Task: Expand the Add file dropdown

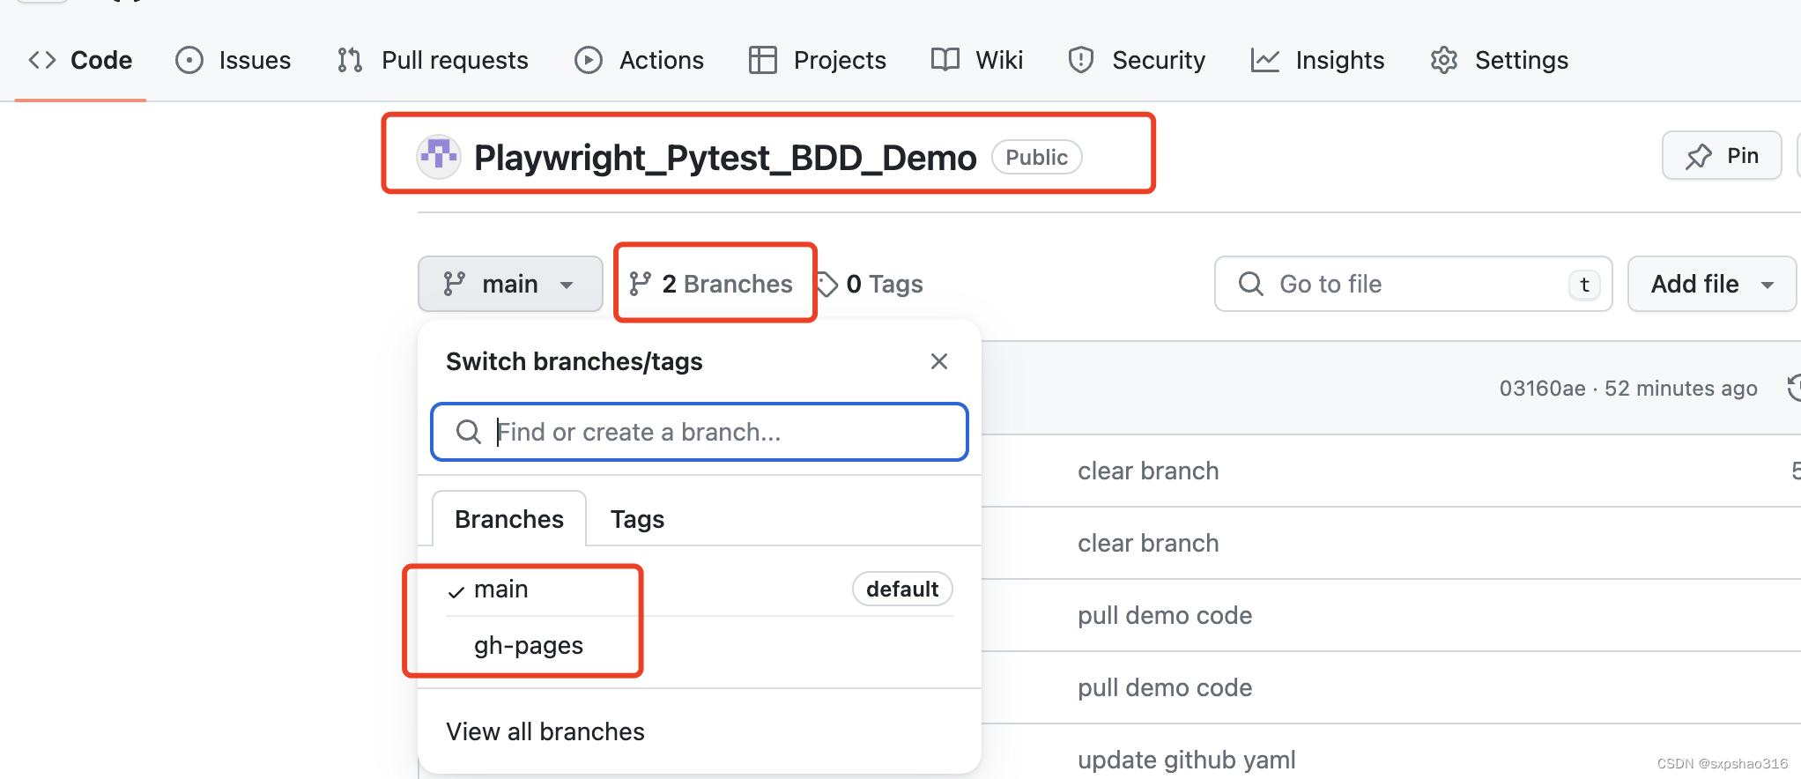Action: [1711, 284]
